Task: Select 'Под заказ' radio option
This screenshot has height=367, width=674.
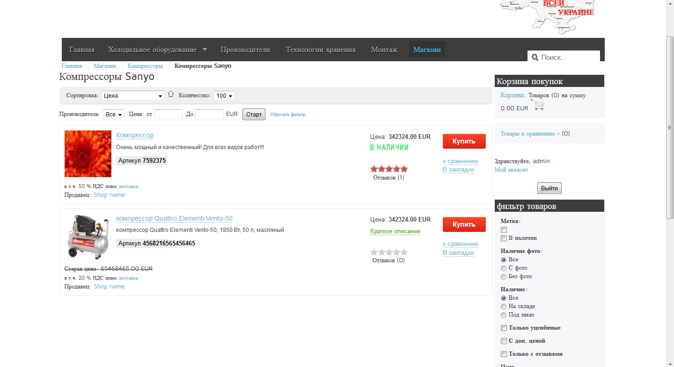Action: (504, 315)
